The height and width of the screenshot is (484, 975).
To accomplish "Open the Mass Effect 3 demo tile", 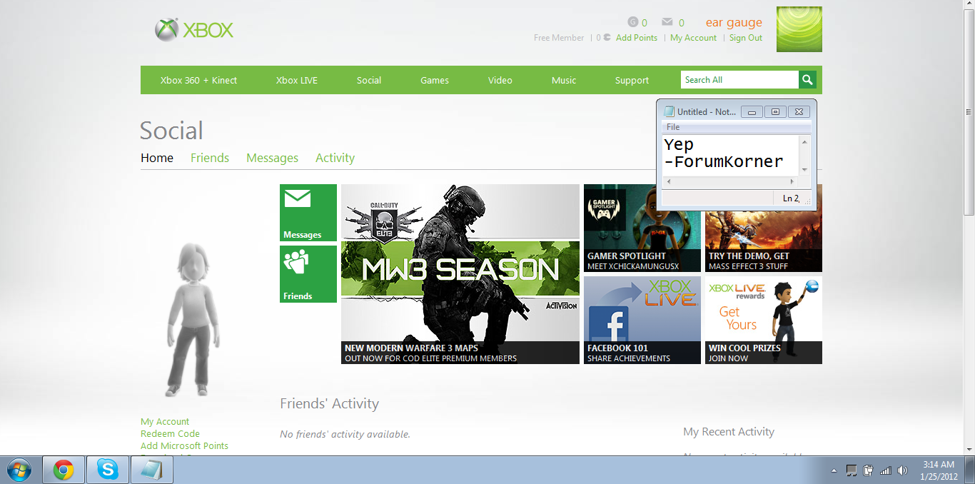I will coord(764,241).
